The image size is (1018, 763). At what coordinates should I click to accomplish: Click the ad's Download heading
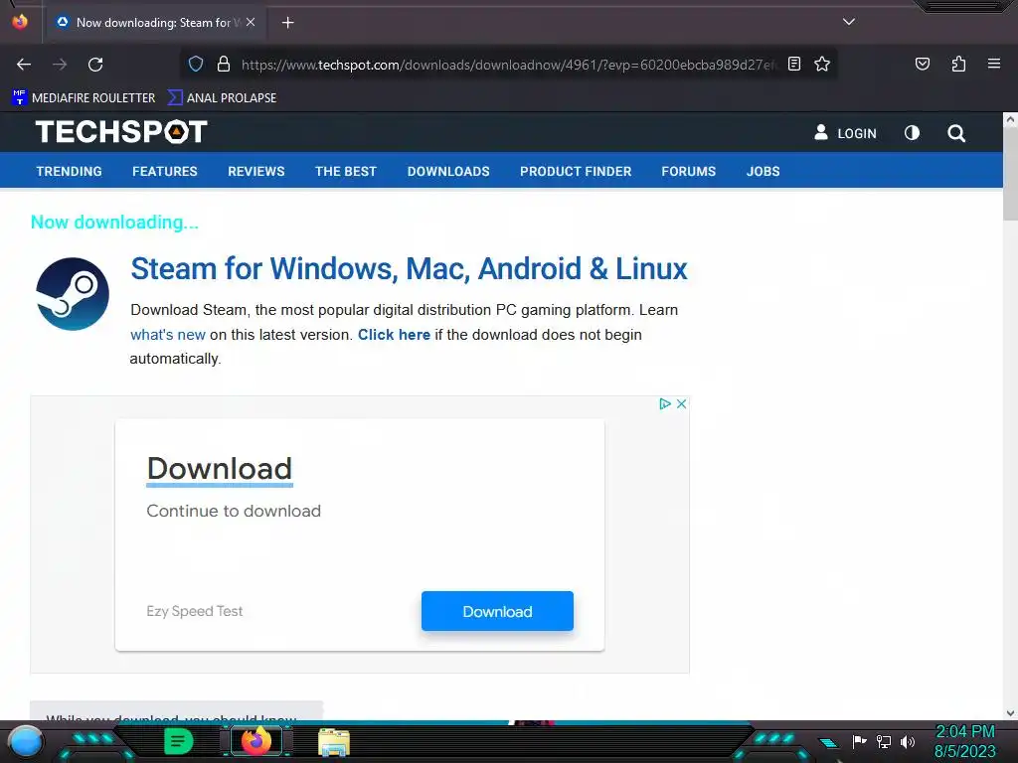(220, 469)
